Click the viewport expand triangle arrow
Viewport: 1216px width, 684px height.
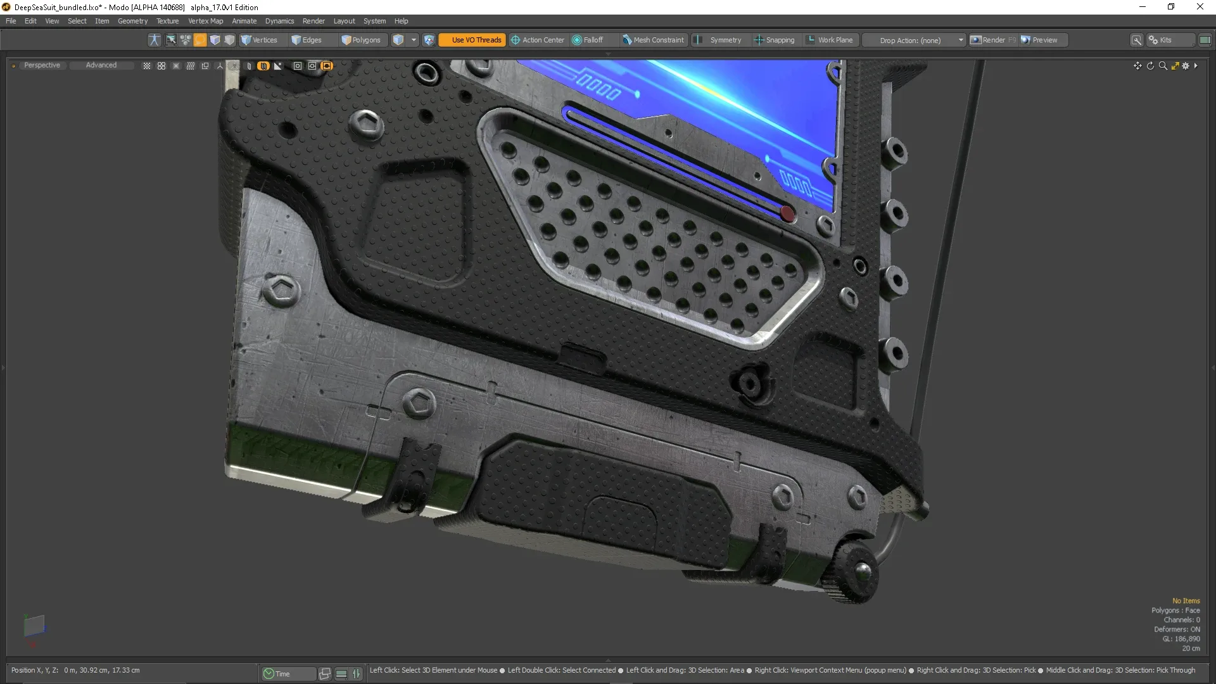coord(1196,65)
